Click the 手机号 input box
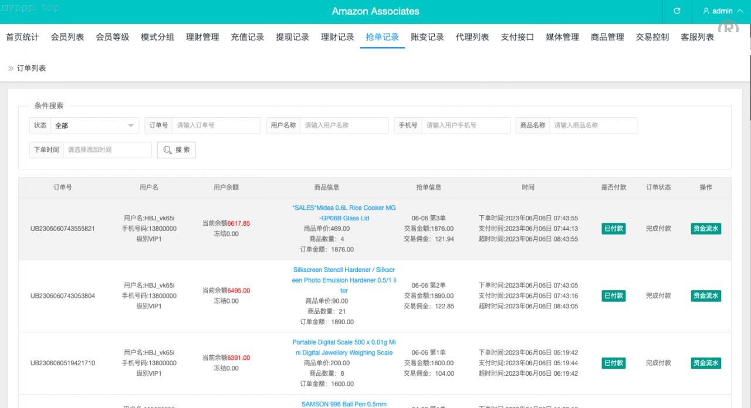The width and height of the screenshot is (751, 408). (x=466, y=125)
